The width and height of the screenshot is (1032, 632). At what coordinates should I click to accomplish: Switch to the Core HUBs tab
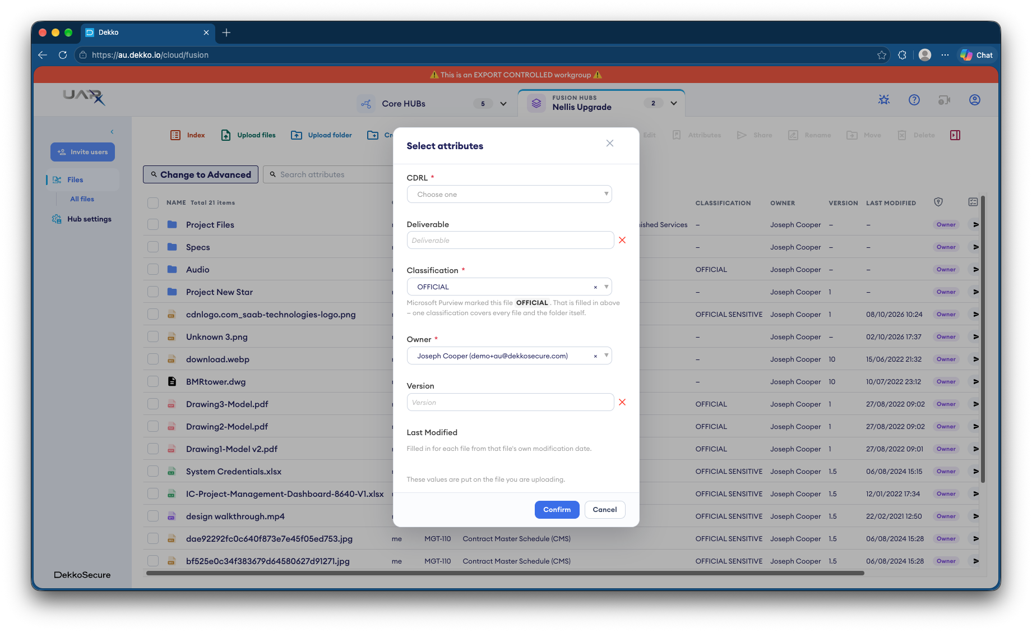click(433, 104)
